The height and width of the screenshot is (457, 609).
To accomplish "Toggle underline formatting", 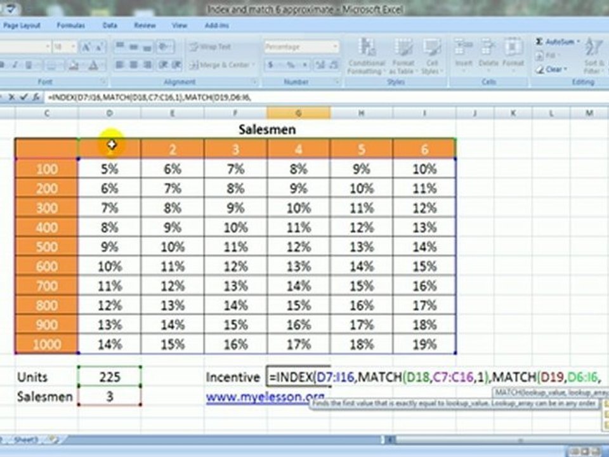I will coord(29,65).
